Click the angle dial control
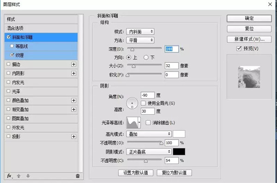Image resolution: width=277 pixels, height=183 pixels. coord(132,103)
